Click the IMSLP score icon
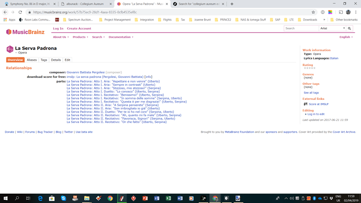 pos(306,104)
